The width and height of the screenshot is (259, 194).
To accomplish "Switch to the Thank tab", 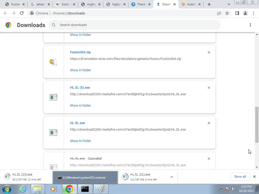I will pyautogui.click(x=141, y=4).
